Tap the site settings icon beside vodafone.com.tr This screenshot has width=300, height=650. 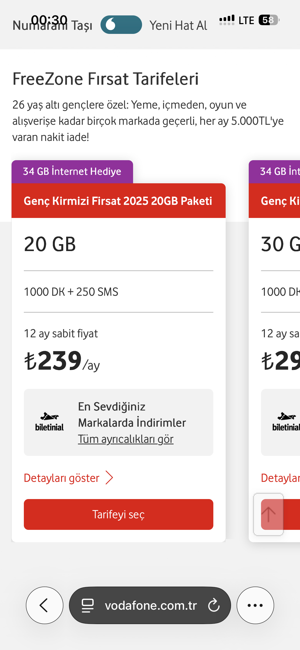coord(87,605)
